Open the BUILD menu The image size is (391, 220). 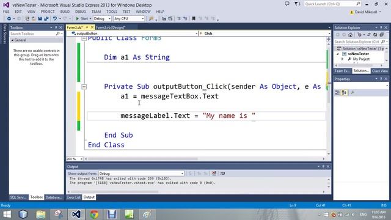[65, 12]
